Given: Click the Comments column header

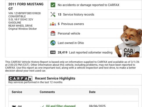Looking at the screenshot, I should click(x=47, y=92).
